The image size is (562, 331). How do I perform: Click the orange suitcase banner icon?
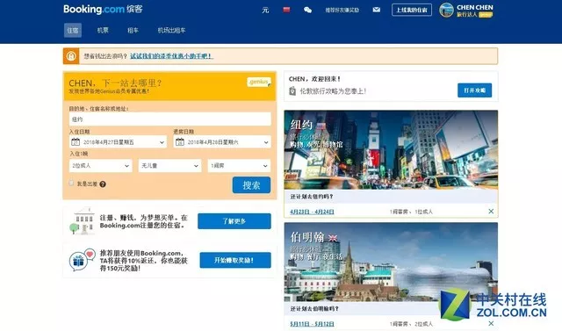[71, 56]
